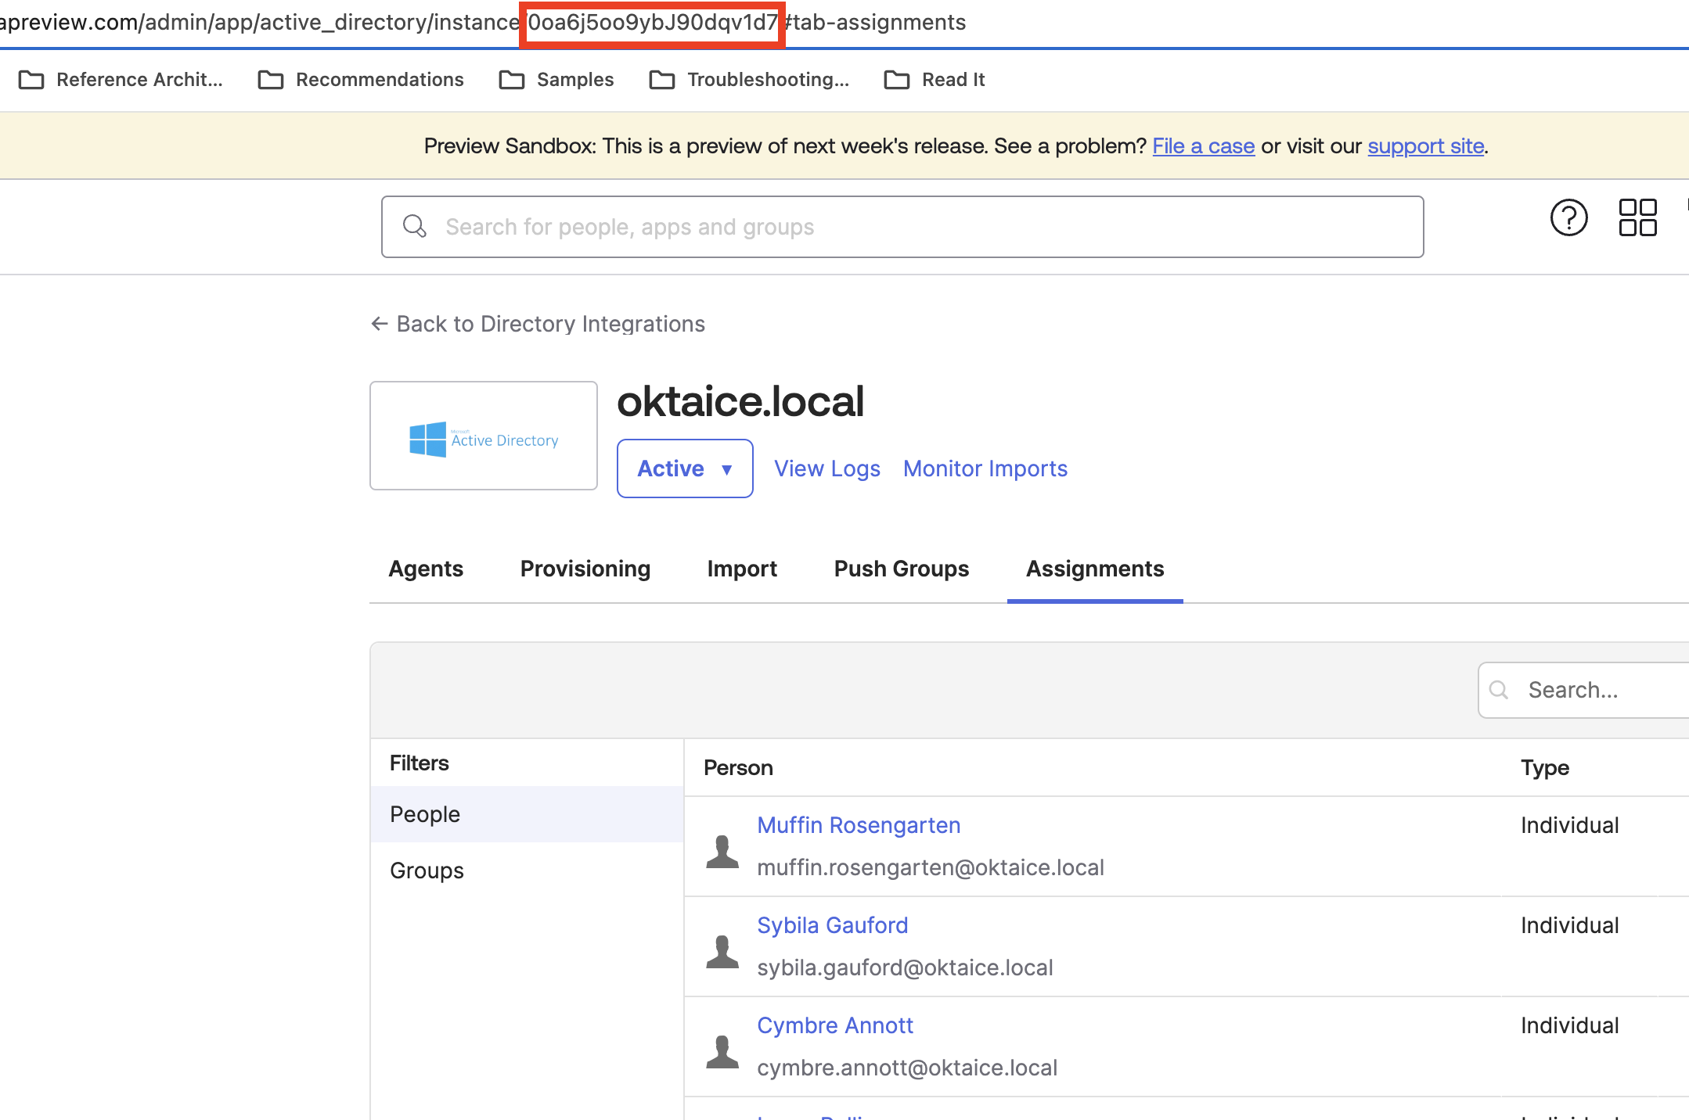Click the magnifier in the people search bar
This screenshot has height=1120, width=1689.
tap(415, 226)
